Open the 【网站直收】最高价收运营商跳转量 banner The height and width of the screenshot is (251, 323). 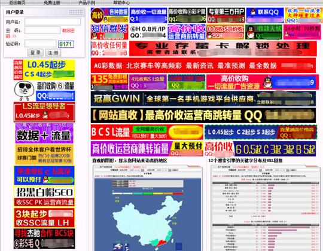[203, 115]
